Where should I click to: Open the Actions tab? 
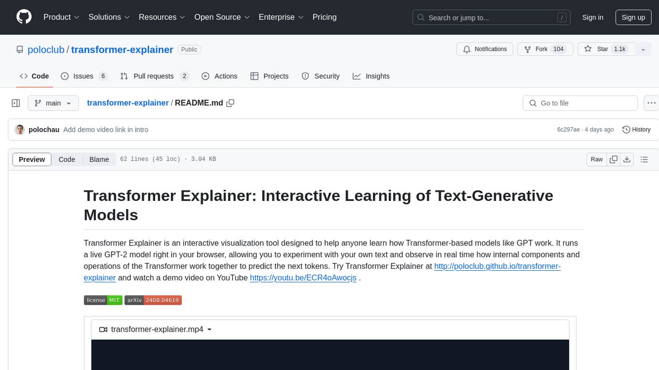click(x=219, y=76)
